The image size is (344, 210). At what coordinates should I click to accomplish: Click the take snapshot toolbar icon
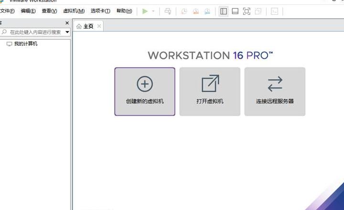tap(184, 11)
